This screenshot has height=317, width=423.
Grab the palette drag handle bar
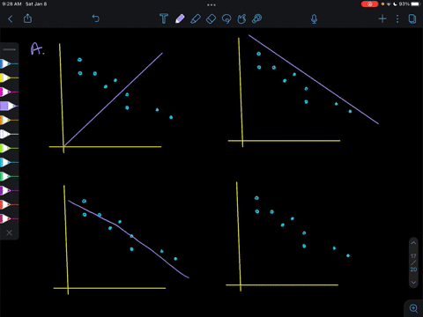pos(9,49)
